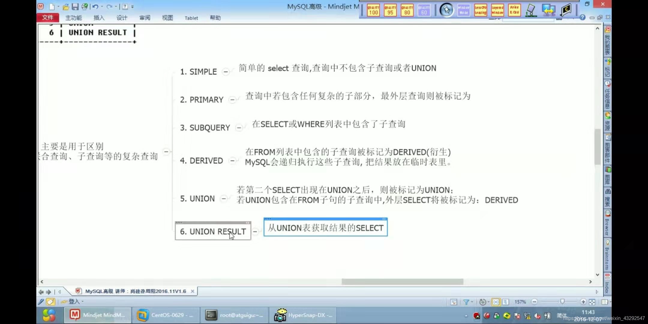Select the Quality 60 overlay button
Screen dimensions: 648x324
tap(424, 10)
